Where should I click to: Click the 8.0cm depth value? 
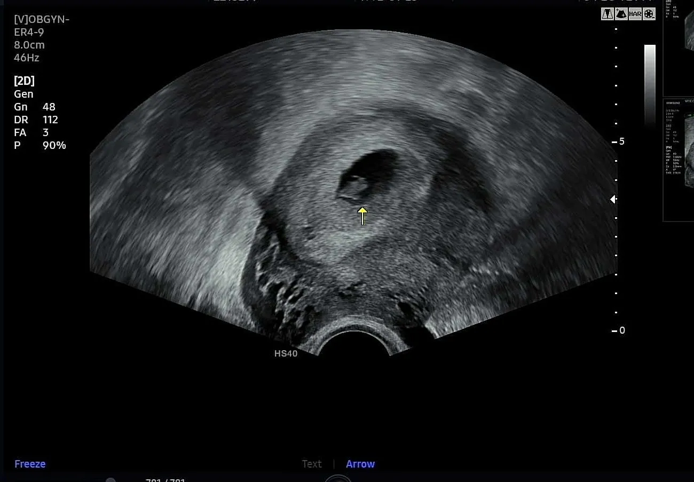(x=29, y=45)
